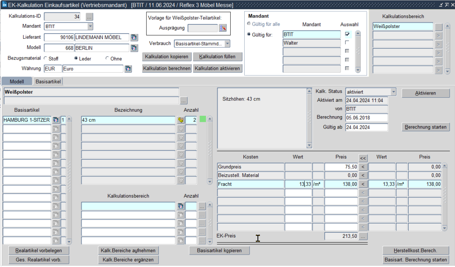The width and height of the screenshot is (455, 267).
Task: Switch to the Modell tab
Action: (17, 81)
